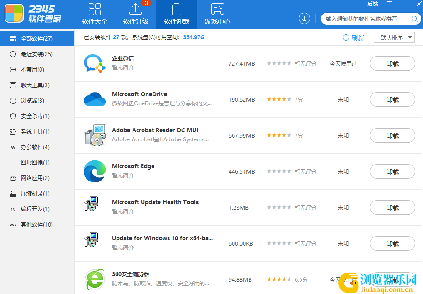The image size is (423, 294).
Task: Open the 反馈 feedback link
Action: [x=373, y=4]
